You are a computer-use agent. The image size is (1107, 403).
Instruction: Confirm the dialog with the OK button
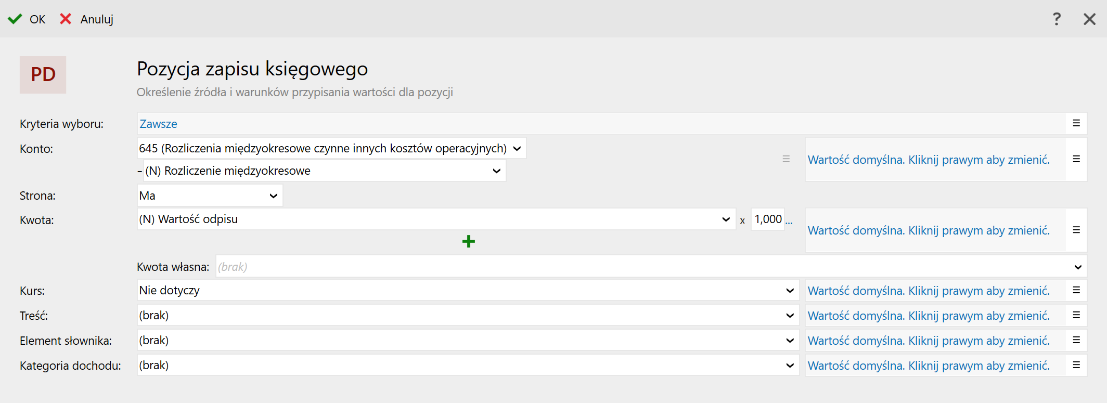[x=27, y=19]
